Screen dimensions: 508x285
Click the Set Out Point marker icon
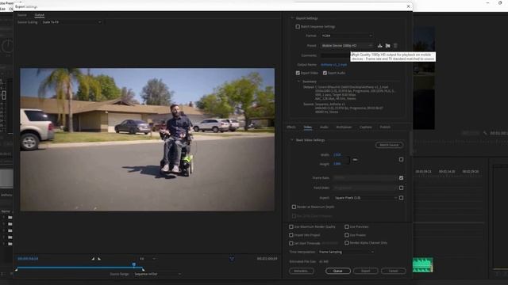(99, 259)
